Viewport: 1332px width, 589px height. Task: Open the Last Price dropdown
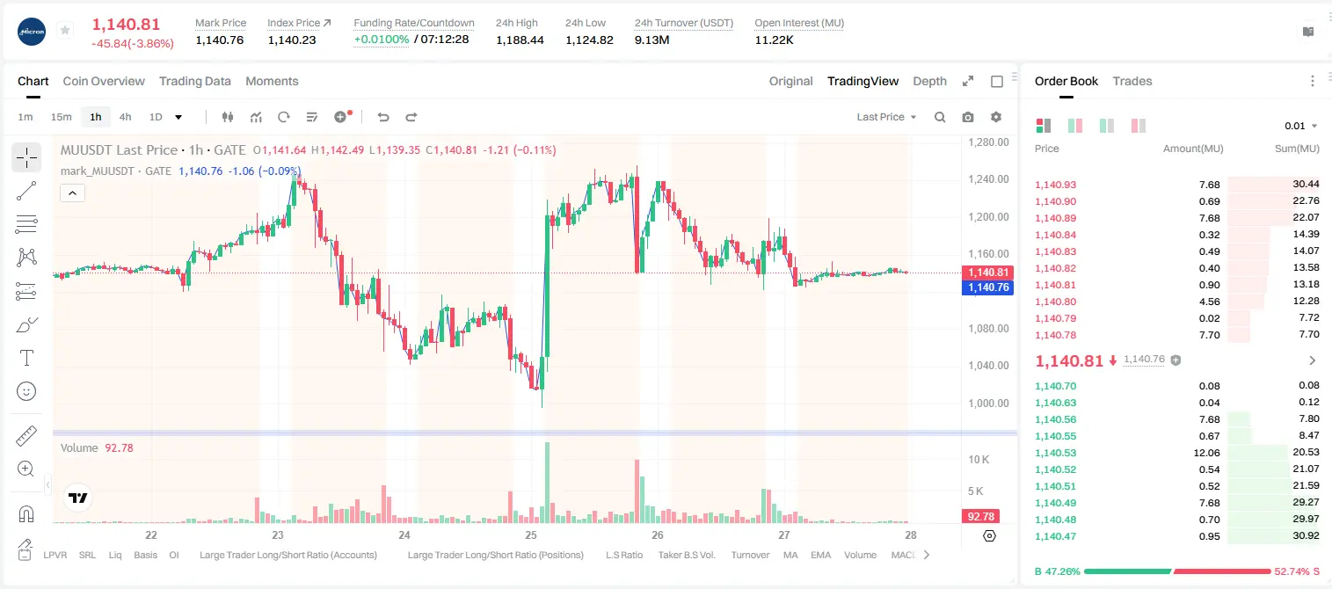point(886,117)
